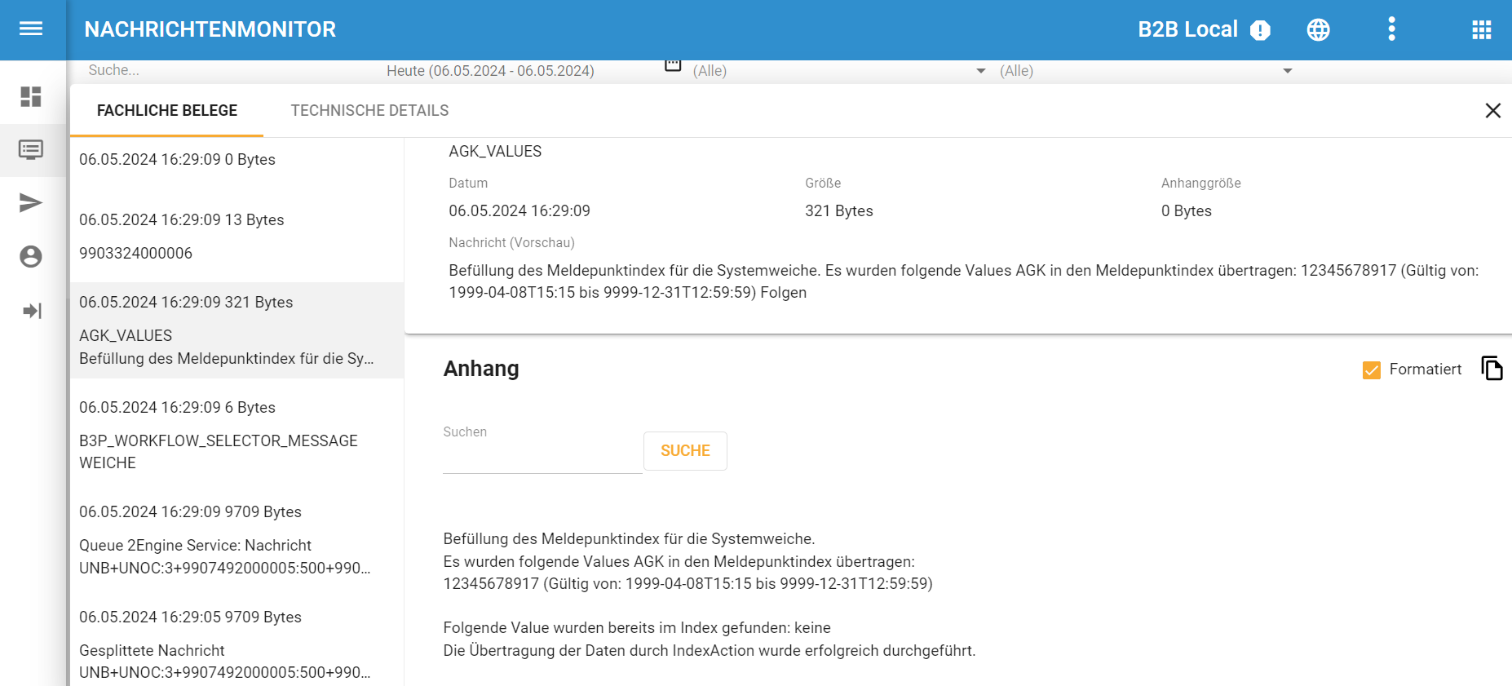1512x686 pixels.
Task: Copy attachment content with copy icon
Action: tap(1492, 369)
